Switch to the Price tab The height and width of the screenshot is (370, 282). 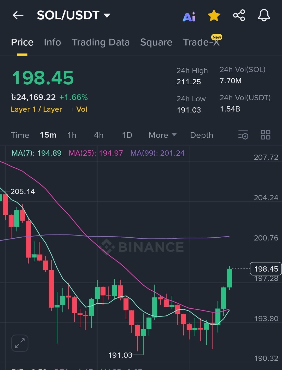coord(22,42)
